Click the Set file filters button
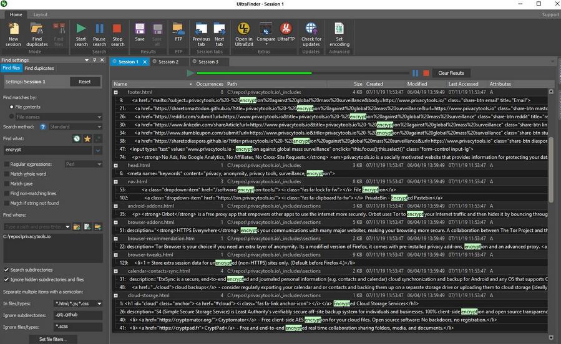Viewport: 561px width, 344px height. (x=53, y=339)
